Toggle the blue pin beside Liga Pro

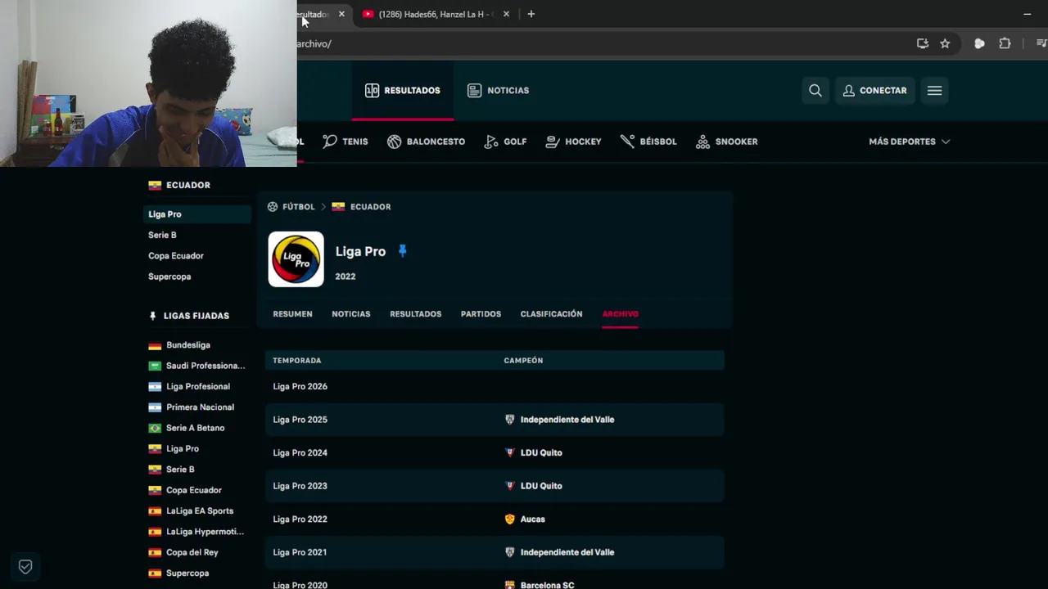[402, 251]
